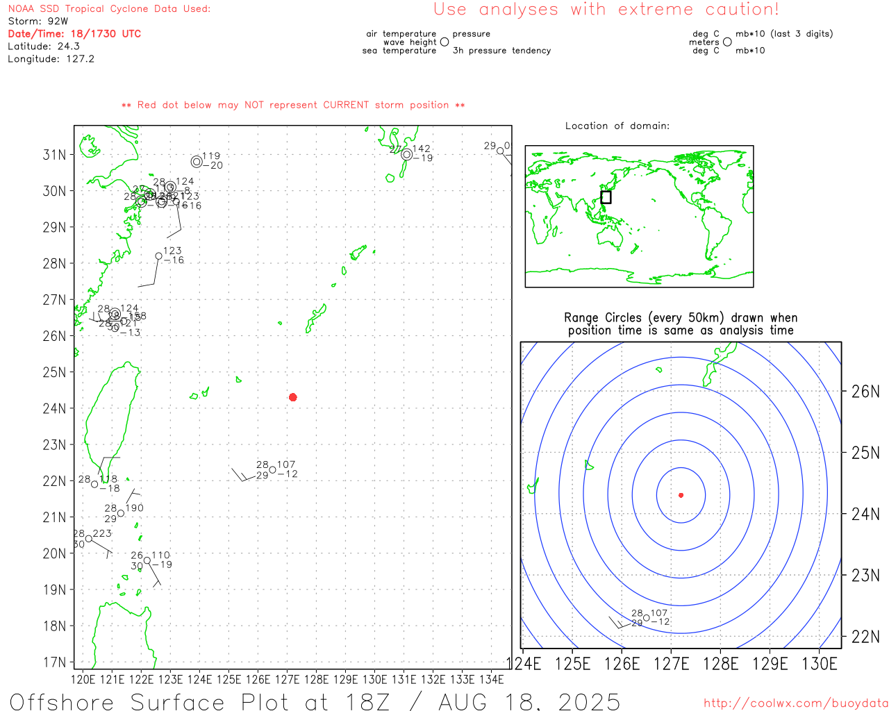Select the station circle labeled 123 / -16 near 28N
Image resolution: width=889 pixels, height=711 pixels.
pyautogui.click(x=158, y=256)
